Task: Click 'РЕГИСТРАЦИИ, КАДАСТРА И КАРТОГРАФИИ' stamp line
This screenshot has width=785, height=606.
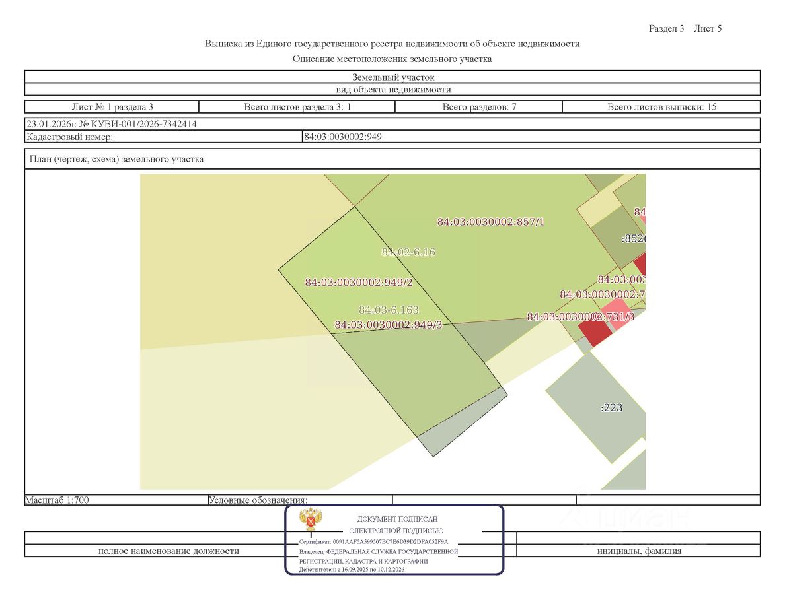Action: point(363,562)
